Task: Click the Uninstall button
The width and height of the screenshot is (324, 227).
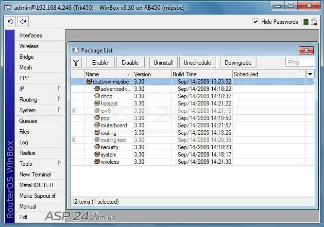Action: coord(163,63)
